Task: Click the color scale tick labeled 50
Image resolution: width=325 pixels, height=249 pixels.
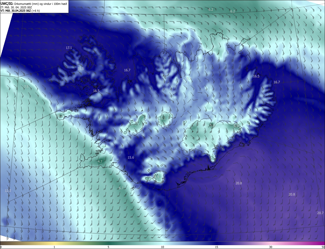Action: (x=323, y=247)
